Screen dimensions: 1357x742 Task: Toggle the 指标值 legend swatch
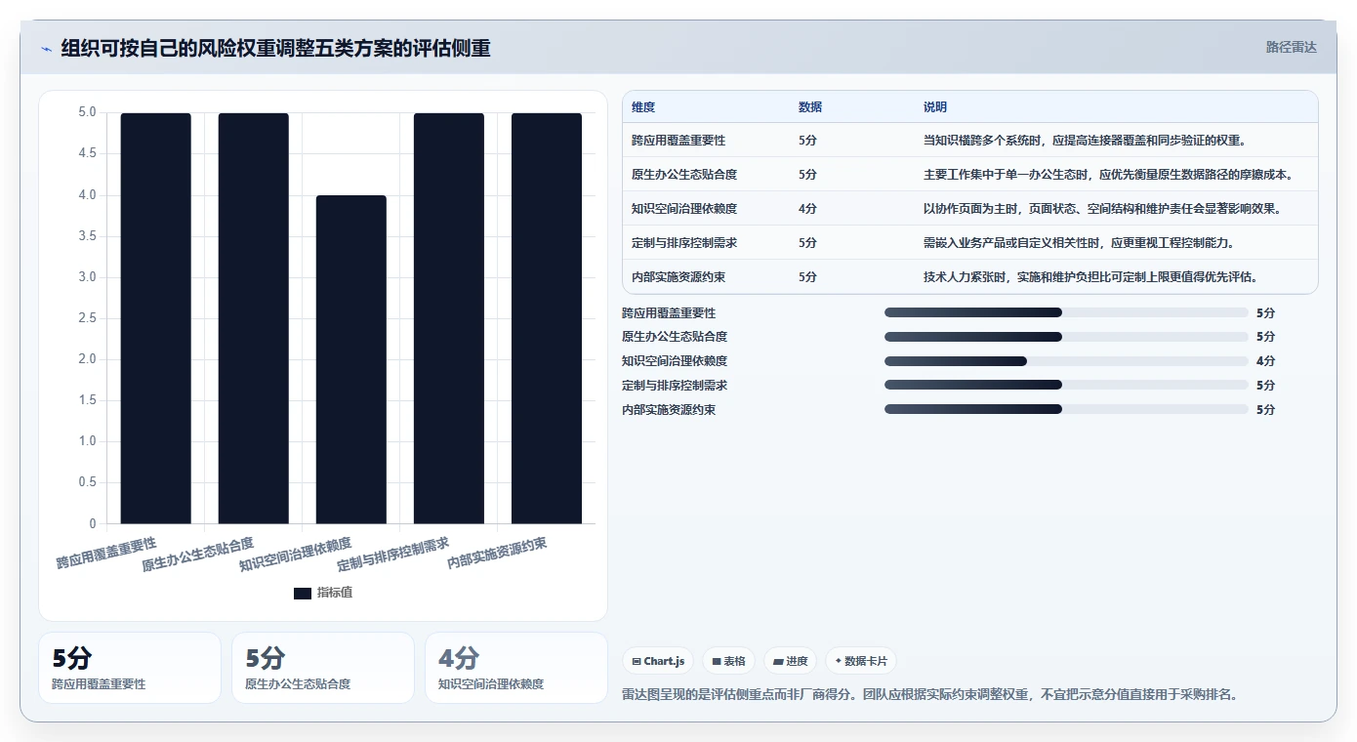click(x=303, y=593)
